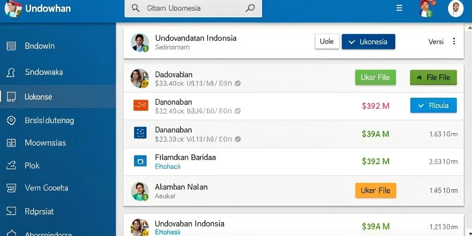Click the Undowhan app title

click(x=48, y=8)
